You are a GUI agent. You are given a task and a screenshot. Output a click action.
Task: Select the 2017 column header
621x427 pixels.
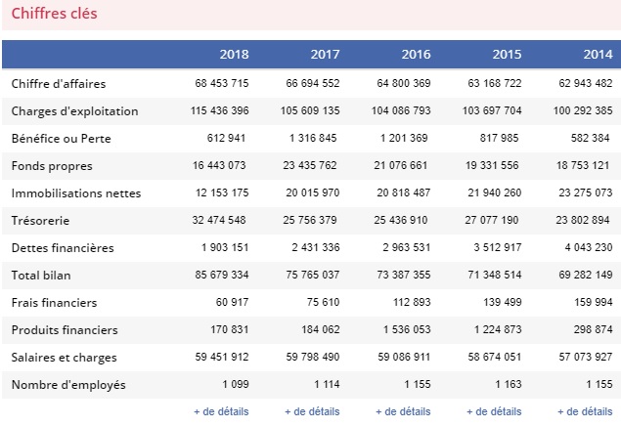[325, 54]
